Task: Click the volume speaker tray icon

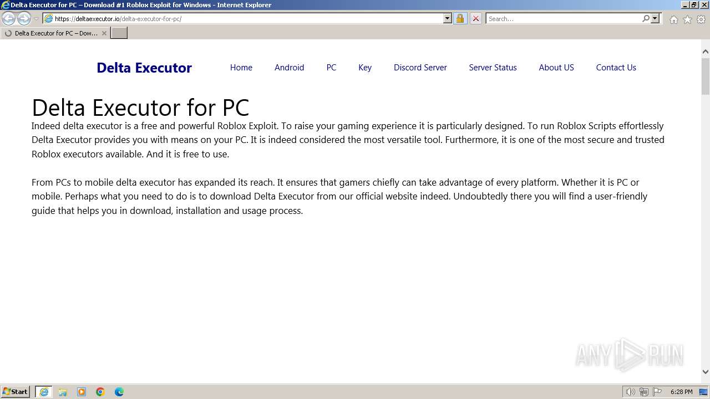Action: [x=630, y=392]
